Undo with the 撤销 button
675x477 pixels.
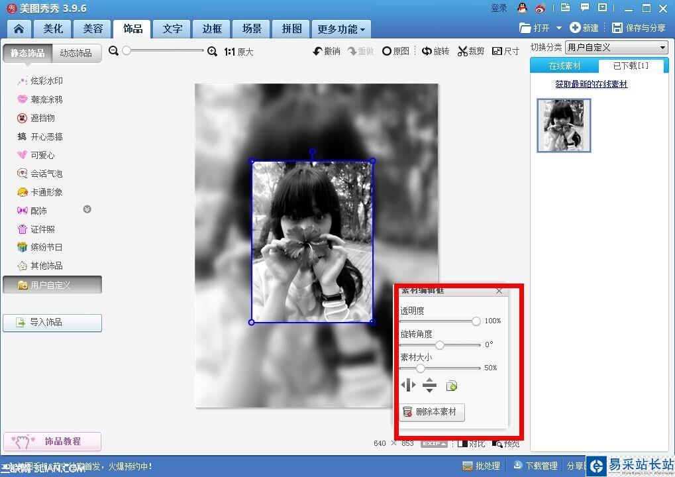coord(327,51)
